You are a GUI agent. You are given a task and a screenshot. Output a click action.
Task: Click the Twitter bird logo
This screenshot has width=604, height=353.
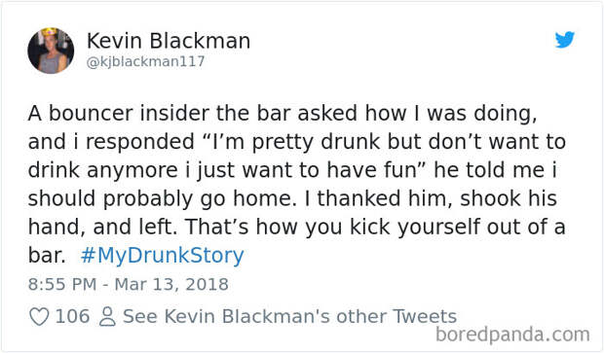565,40
